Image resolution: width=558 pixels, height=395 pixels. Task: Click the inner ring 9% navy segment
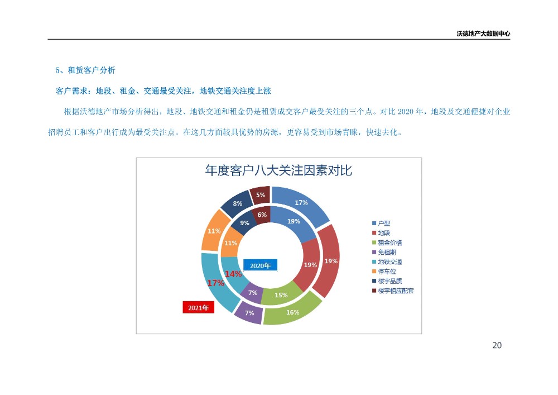[244, 223]
